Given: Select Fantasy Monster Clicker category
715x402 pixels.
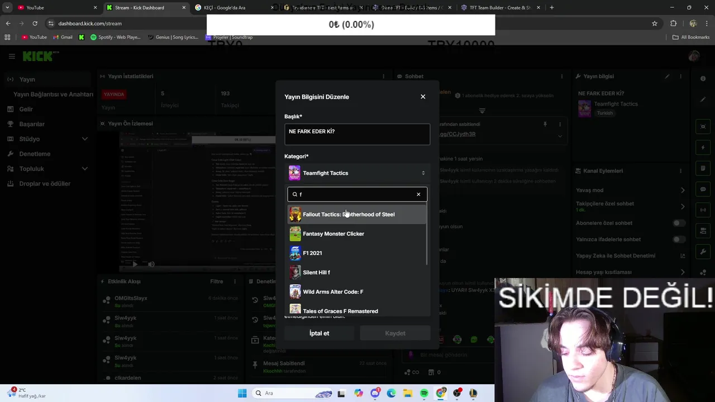Looking at the screenshot, I should pos(357,234).
